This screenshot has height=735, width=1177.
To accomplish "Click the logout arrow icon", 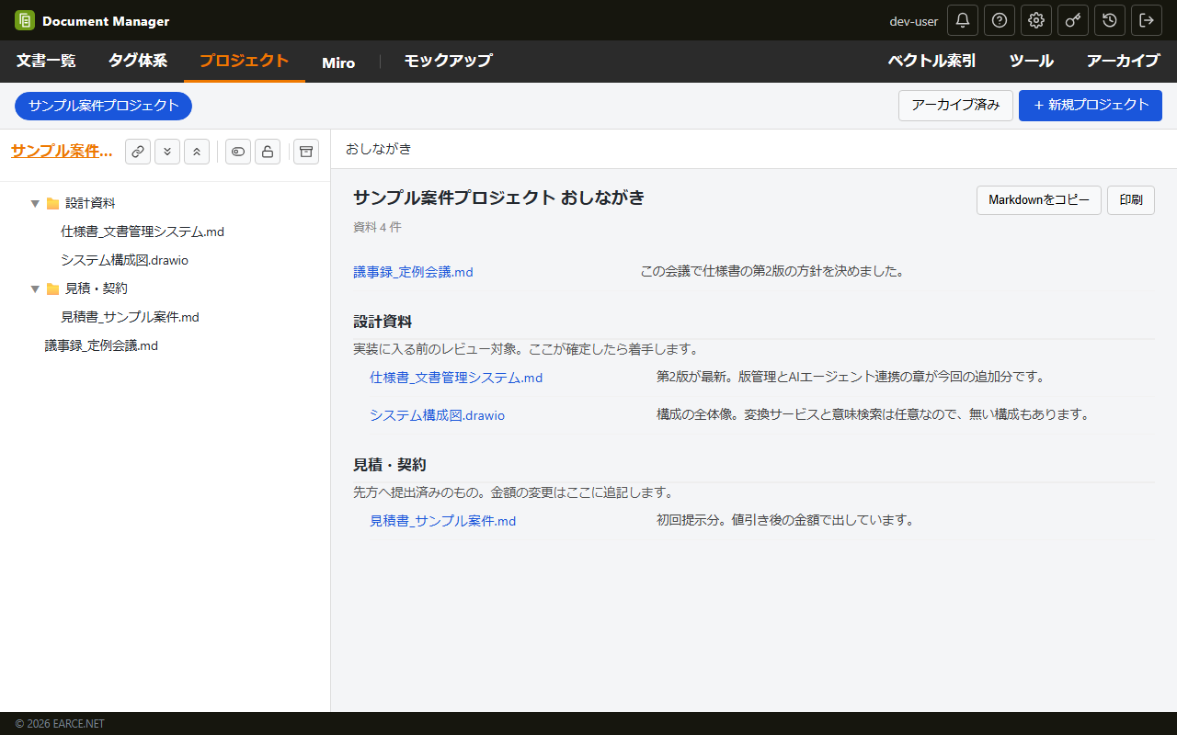I will click(x=1147, y=20).
